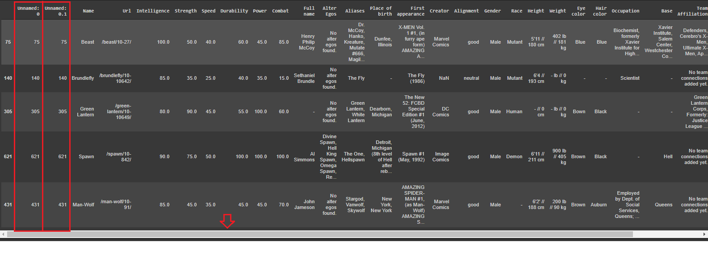Click the 'Full name' column header
This screenshot has width=708, height=279.
pyautogui.click(x=309, y=11)
